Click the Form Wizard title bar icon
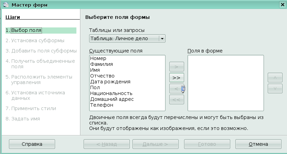This screenshot has height=154, width=287. pos(5,5)
